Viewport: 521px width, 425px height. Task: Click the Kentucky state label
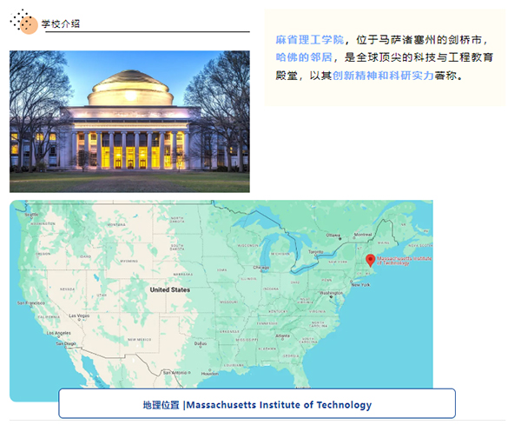pyautogui.click(x=278, y=311)
